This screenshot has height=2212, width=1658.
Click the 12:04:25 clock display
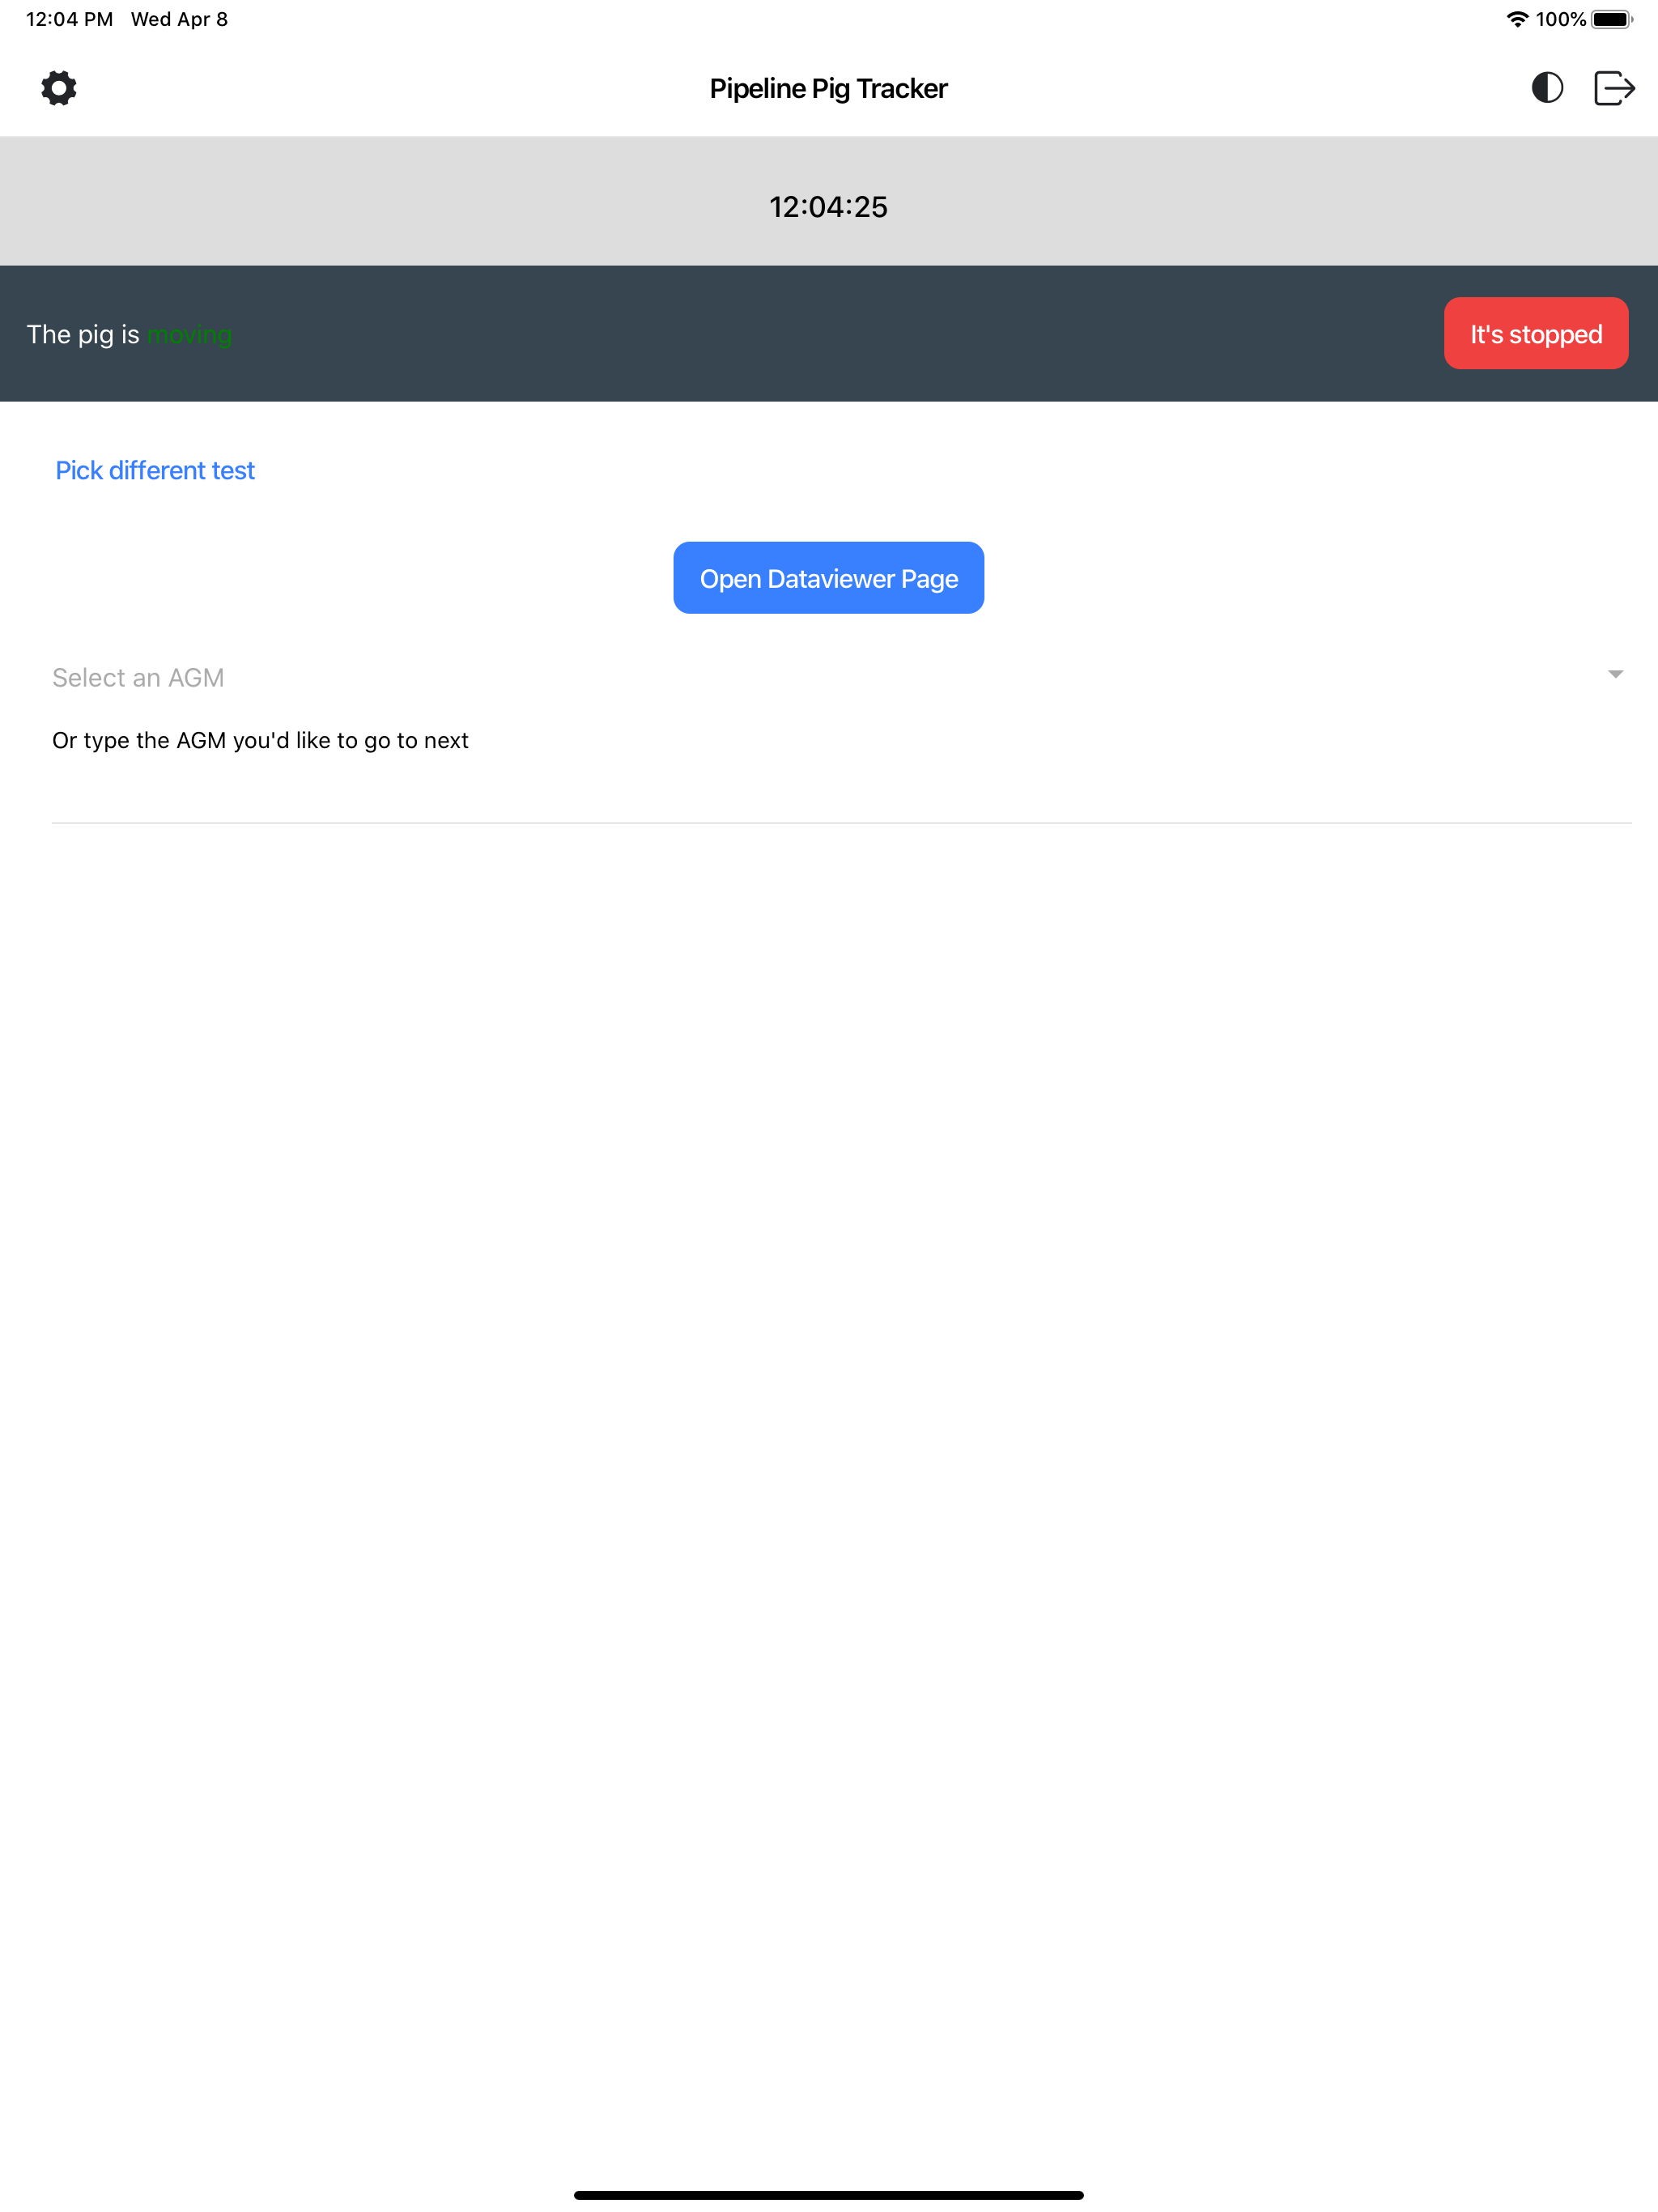[828, 207]
